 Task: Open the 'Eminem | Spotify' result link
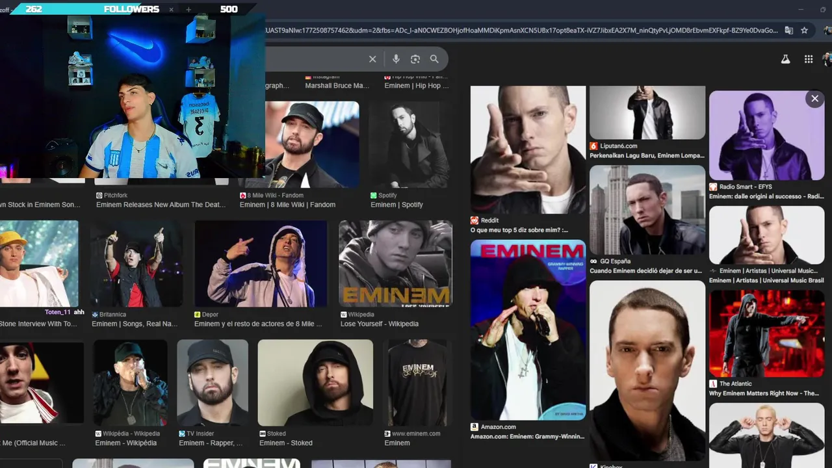[x=396, y=205]
